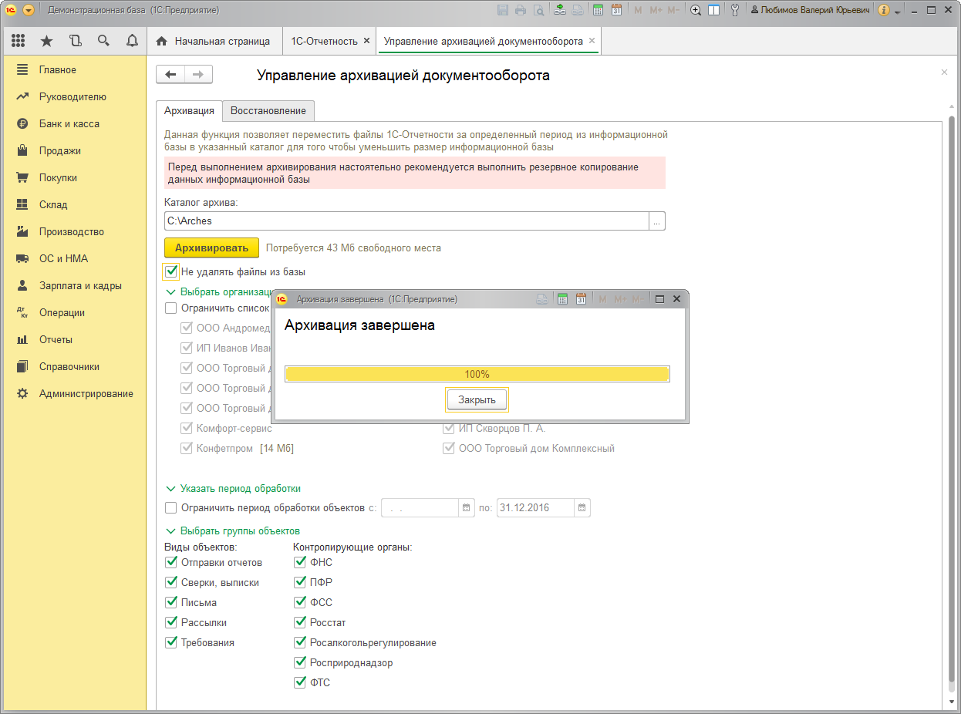Image resolution: width=961 pixels, height=714 pixels.
Task: Uncheck the Письма checkbox
Action: (x=171, y=602)
